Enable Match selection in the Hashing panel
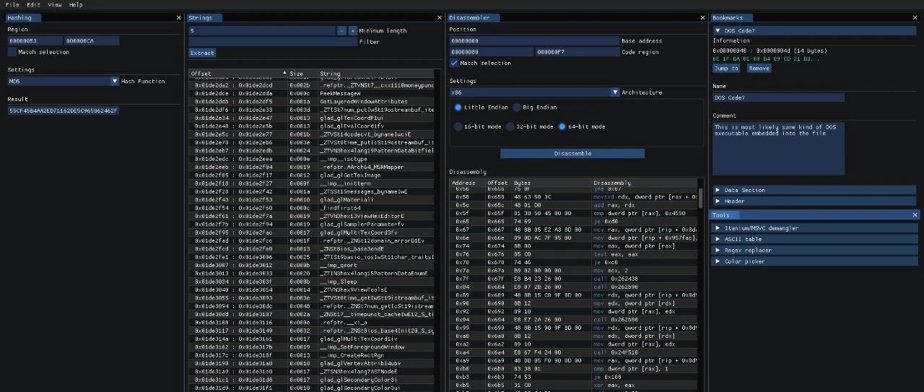 coord(12,52)
